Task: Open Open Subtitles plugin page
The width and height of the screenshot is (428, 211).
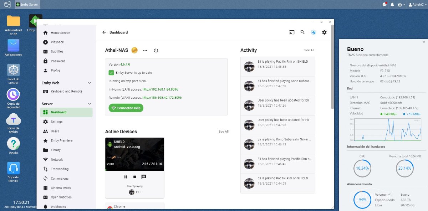Action: (66, 197)
